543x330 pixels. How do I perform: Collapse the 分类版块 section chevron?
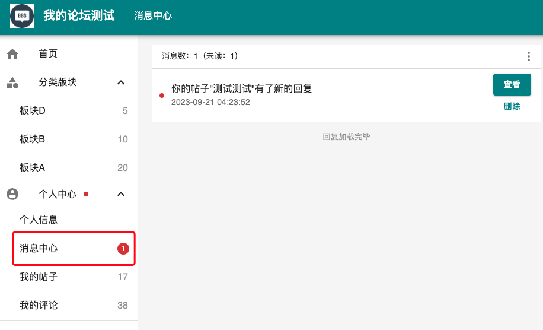click(x=121, y=82)
